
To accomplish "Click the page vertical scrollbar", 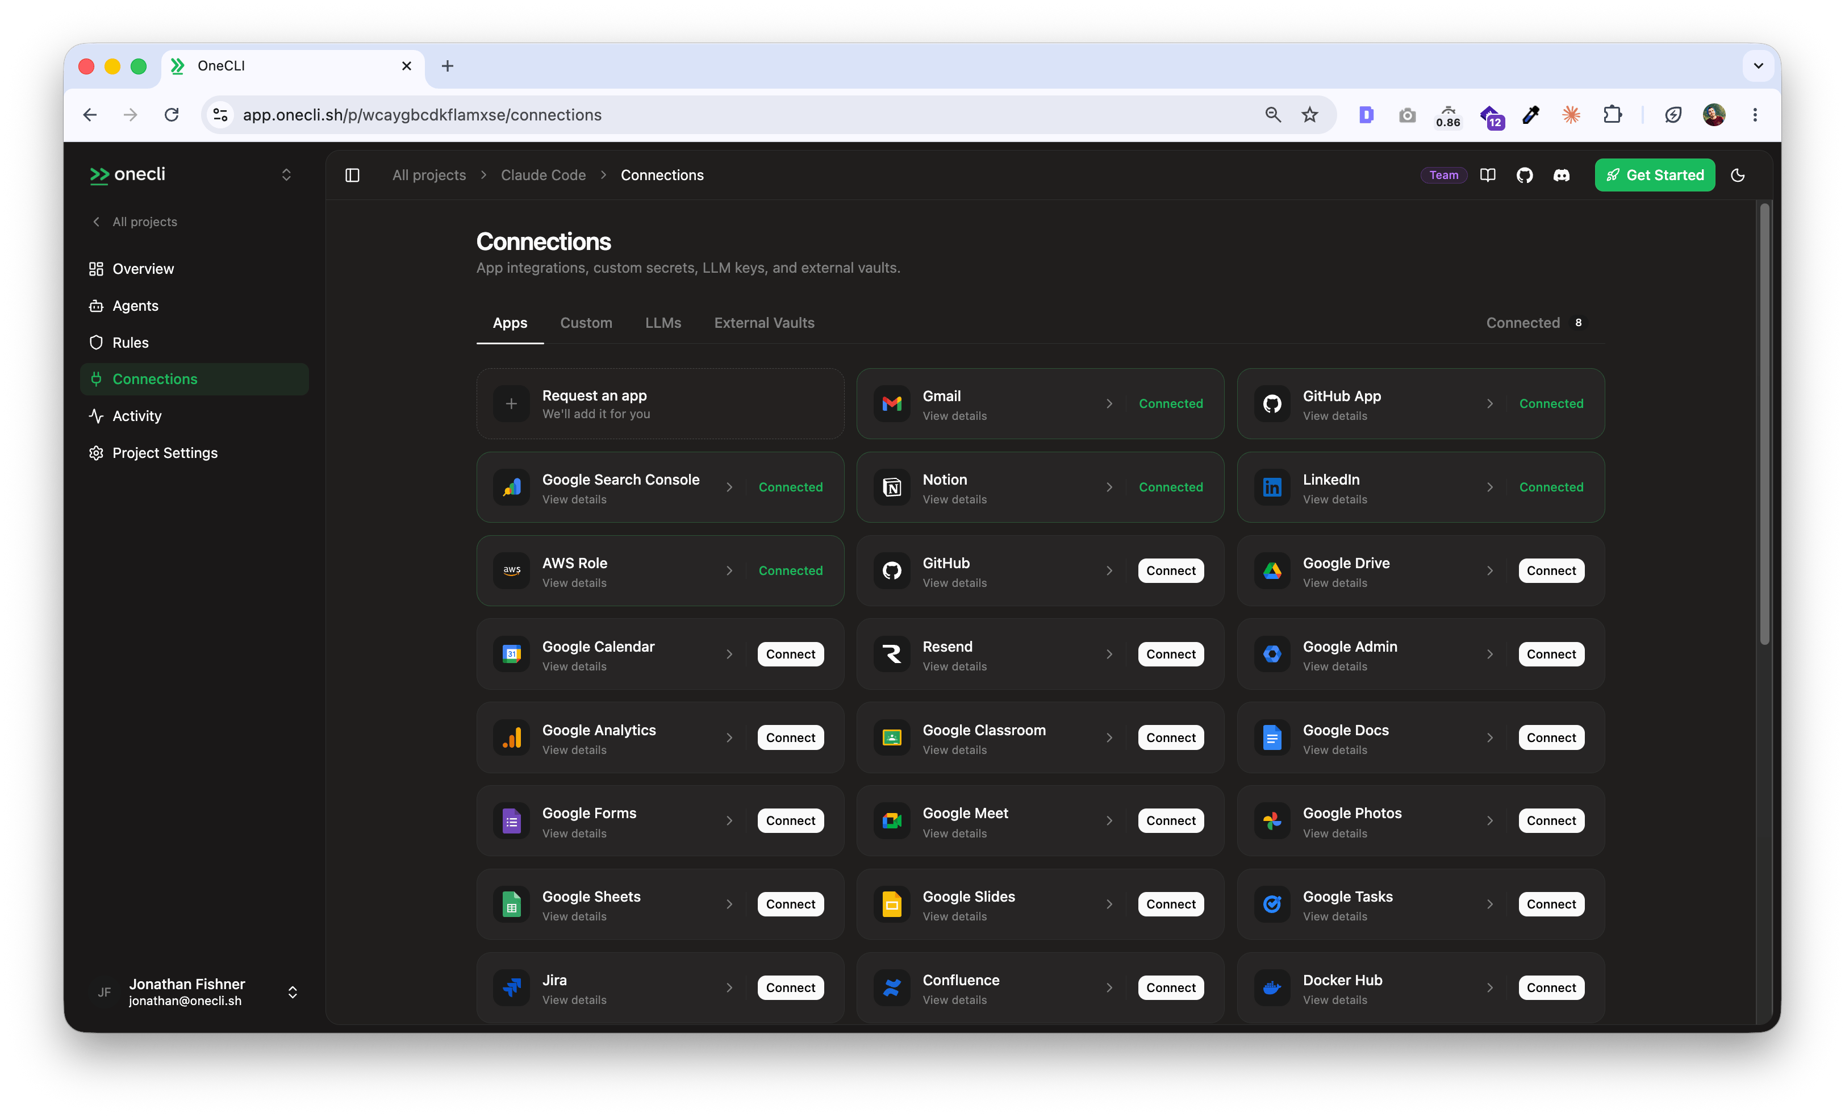I will [1764, 423].
